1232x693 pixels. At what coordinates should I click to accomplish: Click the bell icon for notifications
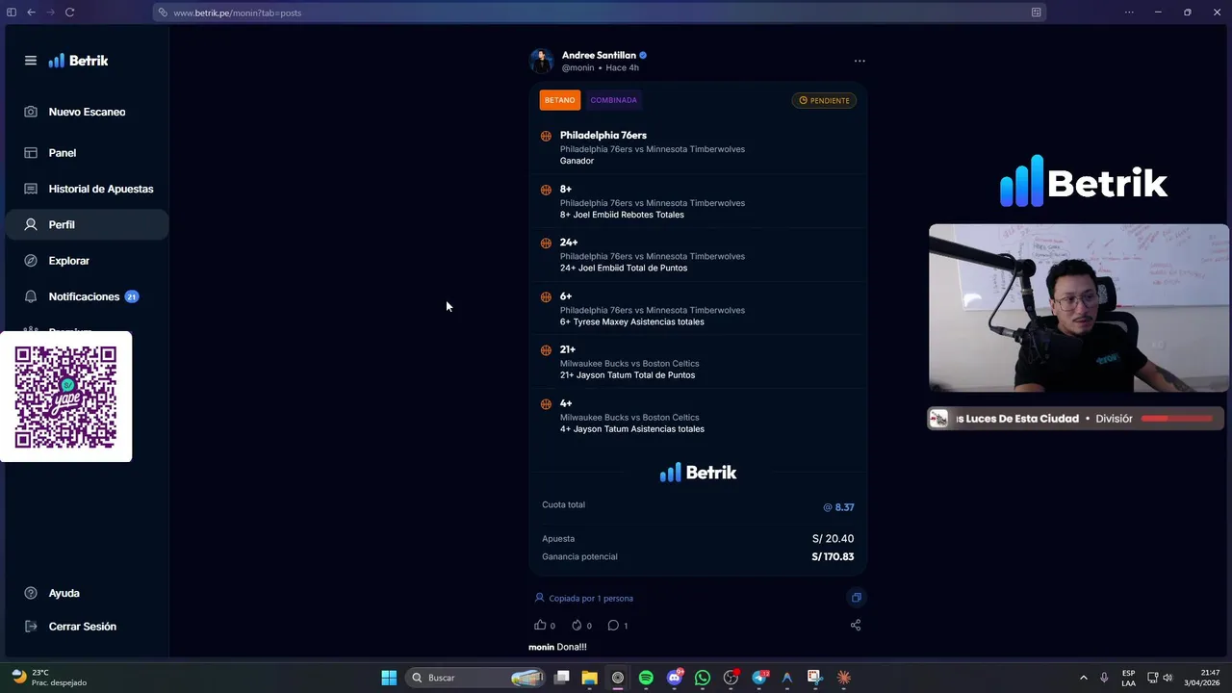pyautogui.click(x=31, y=296)
